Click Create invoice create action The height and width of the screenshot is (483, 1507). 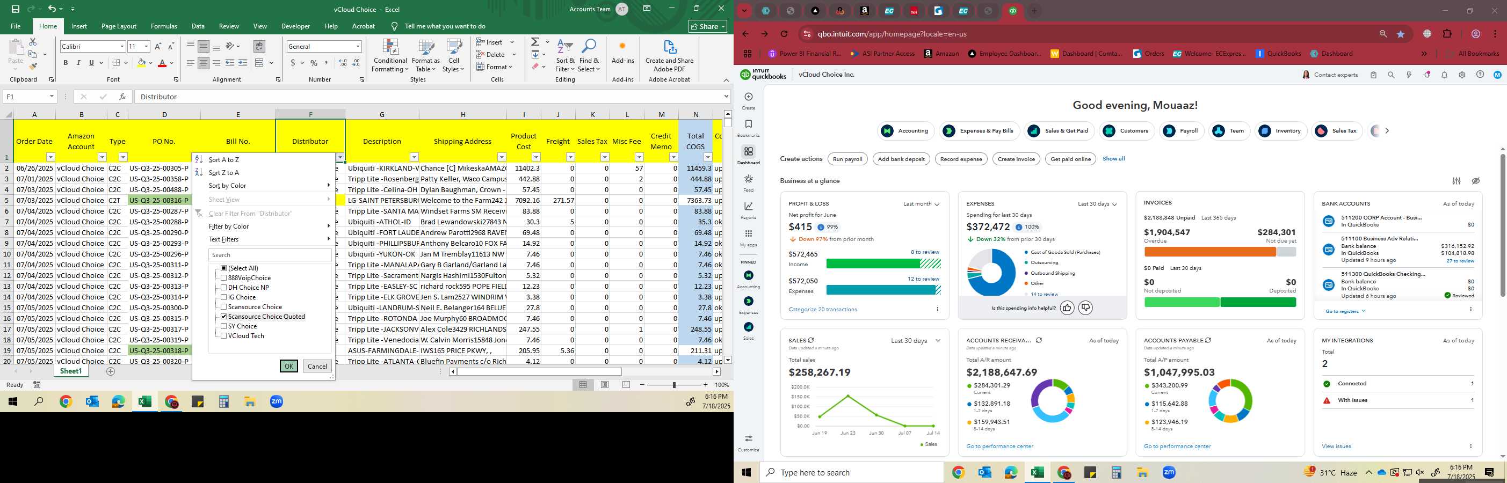click(1016, 159)
